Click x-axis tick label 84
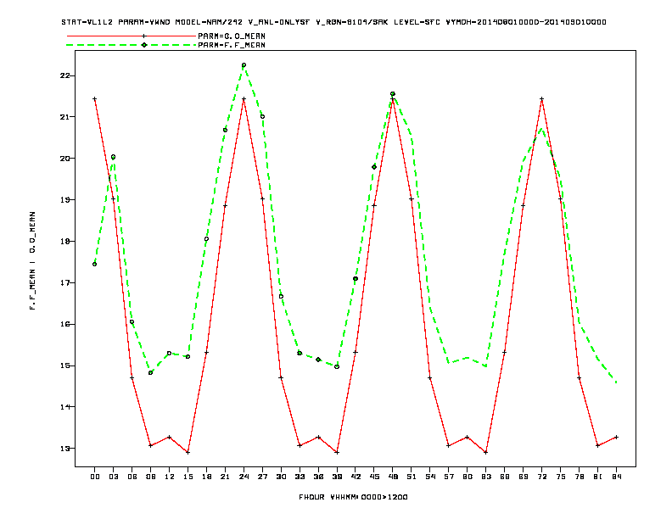Screen dimensions: 672x519 [x=616, y=477]
